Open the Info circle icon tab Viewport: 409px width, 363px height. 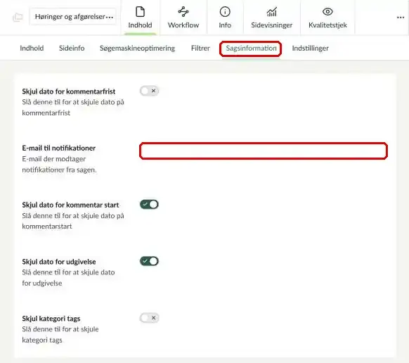point(225,18)
